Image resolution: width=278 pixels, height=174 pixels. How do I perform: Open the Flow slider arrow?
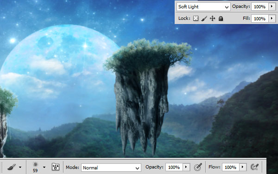pyautogui.click(x=243, y=167)
